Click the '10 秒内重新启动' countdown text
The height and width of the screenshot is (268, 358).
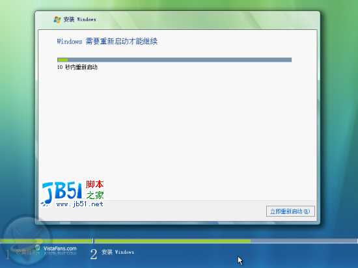point(77,67)
